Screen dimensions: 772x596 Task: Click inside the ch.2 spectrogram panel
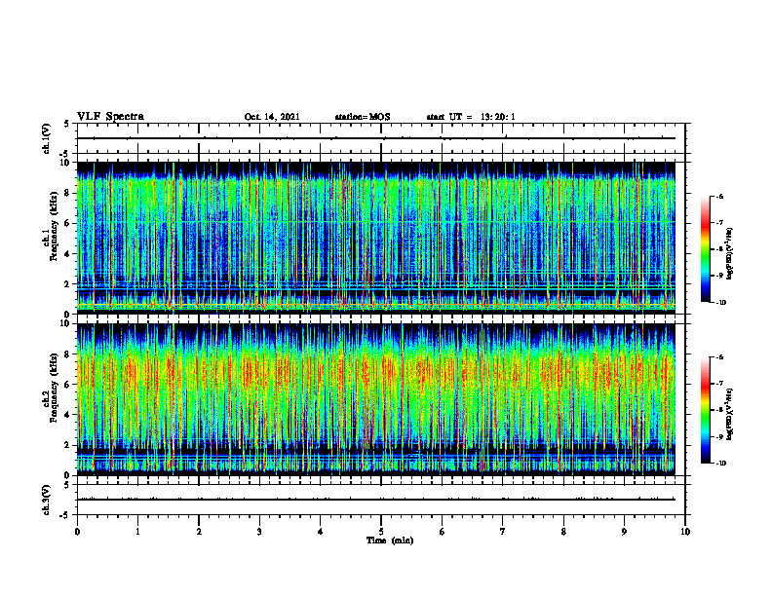point(376,399)
